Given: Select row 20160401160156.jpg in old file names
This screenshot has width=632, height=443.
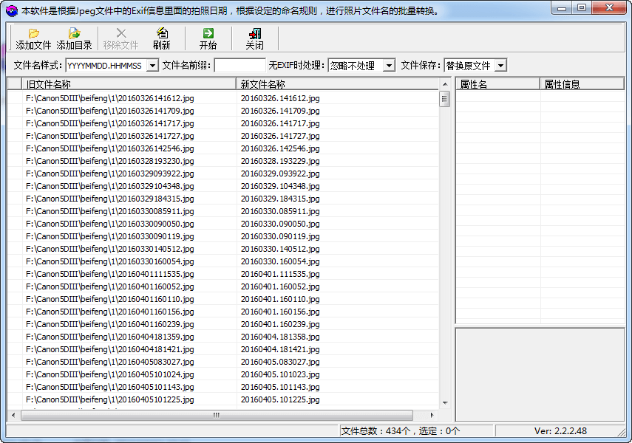Looking at the screenshot, I should [x=109, y=312].
